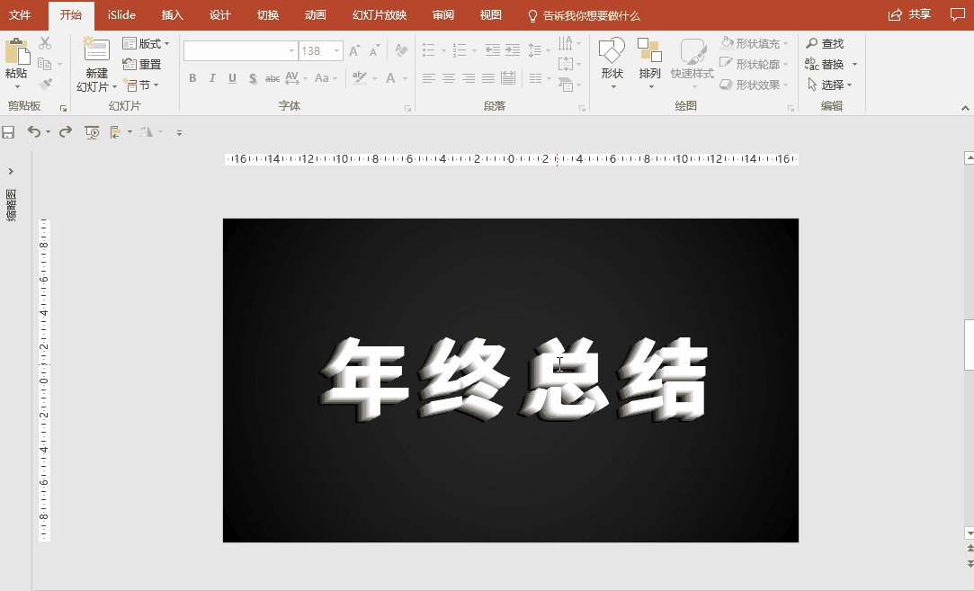Toggle italic formatting with the I icon
Screen dimensions: 974x591
pyautogui.click(x=211, y=79)
